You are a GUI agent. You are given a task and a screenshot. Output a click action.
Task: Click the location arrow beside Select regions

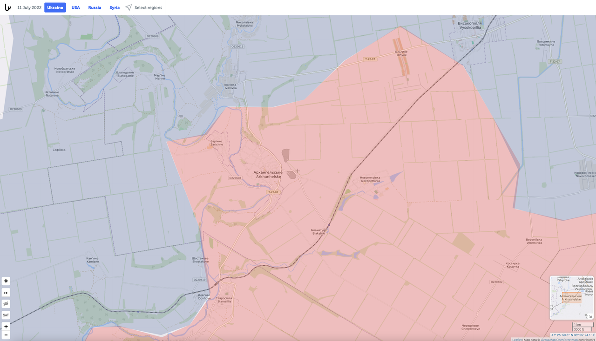click(129, 7)
